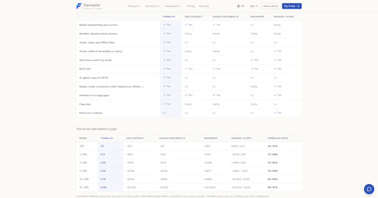Open the Pricing page
This screenshot has width=378, height=198.
pos(190,6)
